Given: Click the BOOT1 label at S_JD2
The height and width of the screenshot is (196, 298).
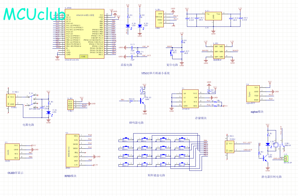Looking at the screenshot, I should click(x=236, y=51).
